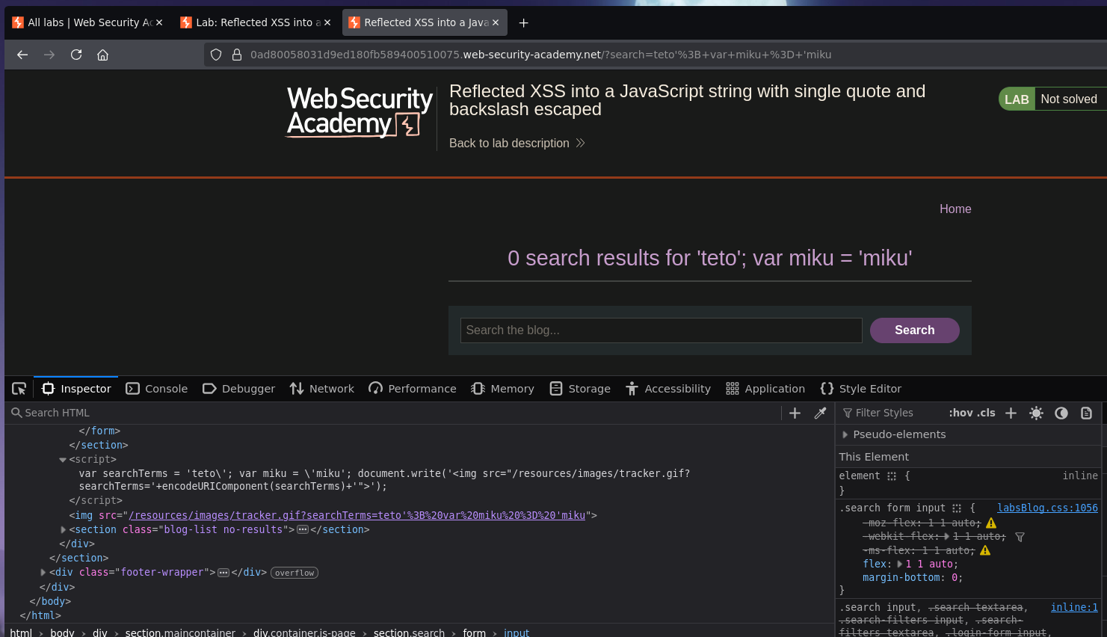Close the active 'Reflected XSS into a Java' tab
The width and height of the screenshot is (1107, 637).
[496, 22]
